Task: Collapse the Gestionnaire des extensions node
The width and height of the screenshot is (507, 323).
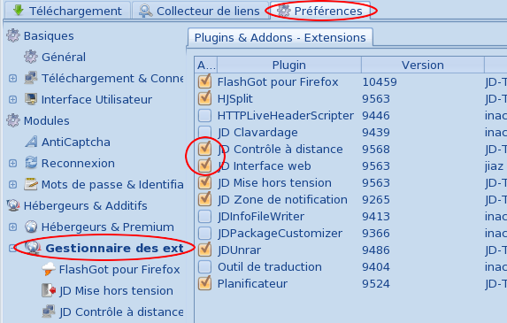Action: 12,249
